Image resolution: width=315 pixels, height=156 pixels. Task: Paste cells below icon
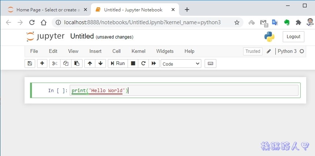coord(77,64)
